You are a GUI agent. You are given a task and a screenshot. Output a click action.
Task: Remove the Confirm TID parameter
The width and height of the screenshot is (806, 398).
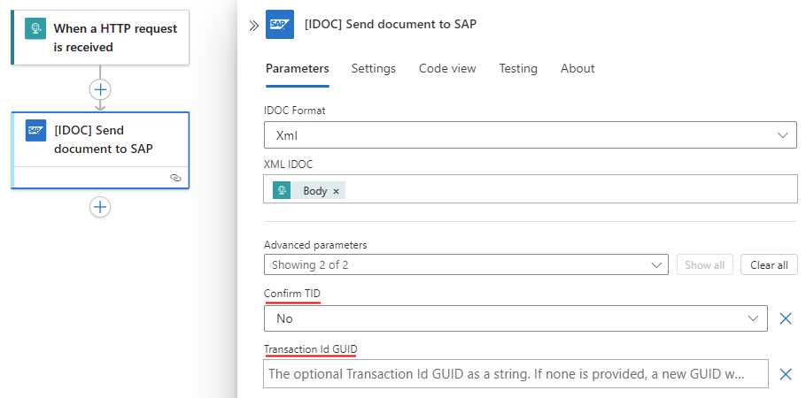pos(785,318)
